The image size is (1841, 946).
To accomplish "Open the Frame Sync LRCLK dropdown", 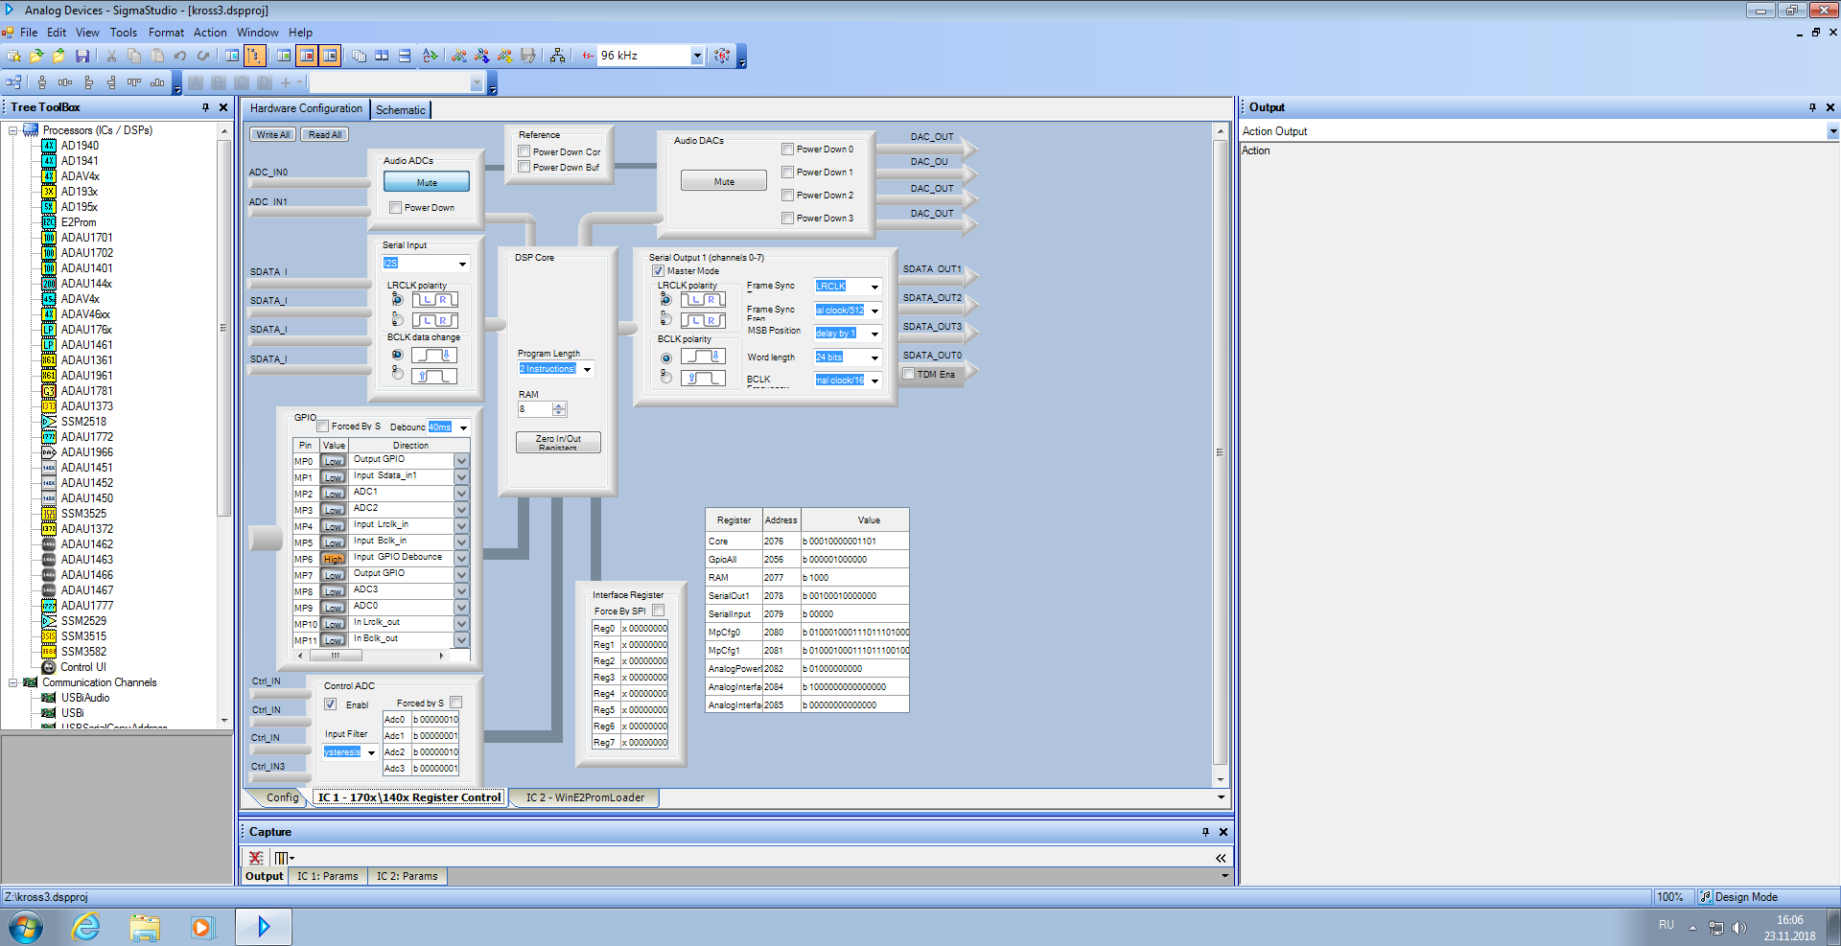I will pyautogui.click(x=874, y=287).
